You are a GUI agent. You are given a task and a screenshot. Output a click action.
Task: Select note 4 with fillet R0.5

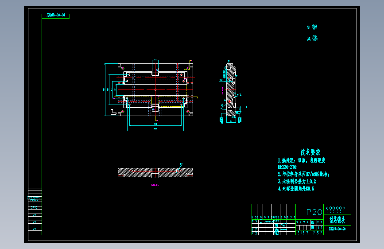(x=296, y=188)
